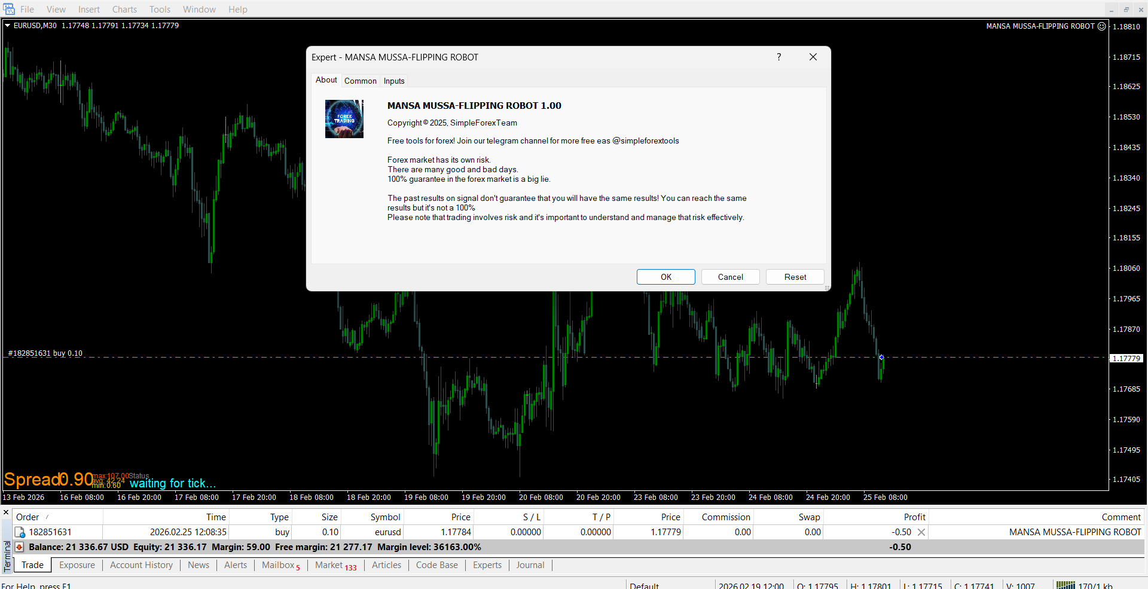Image resolution: width=1148 pixels, height=589 pixels.
Task: Close the open trade via profit X icon
Action: pos(921,532)
